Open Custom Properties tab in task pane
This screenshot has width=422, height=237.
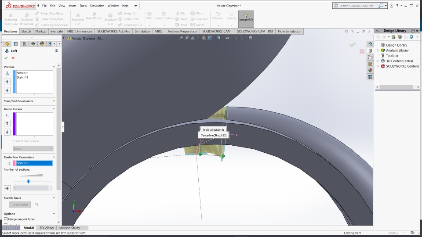(x=370, y=77)
